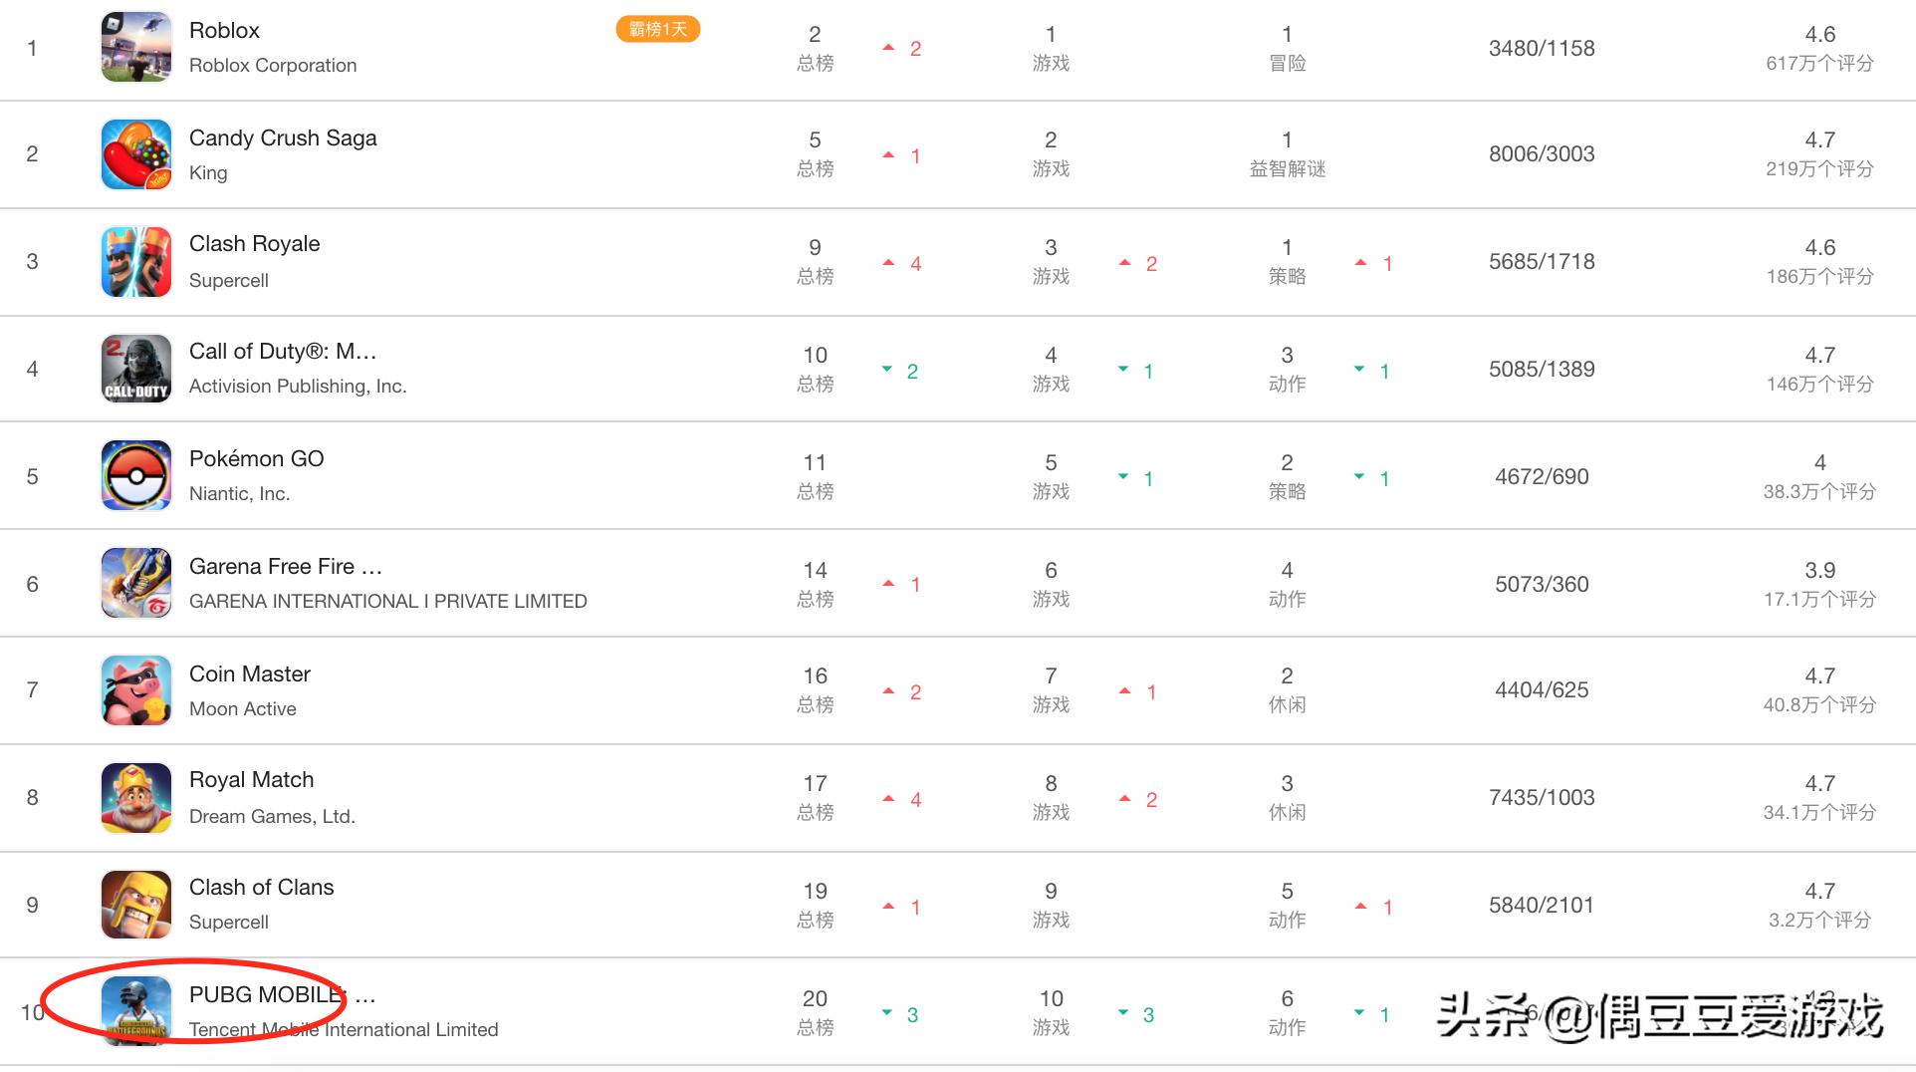Click the Garena Free Fire icon
This screenshot has width=1916, height=1072.
pyautogui.click(x=136, y=584)
